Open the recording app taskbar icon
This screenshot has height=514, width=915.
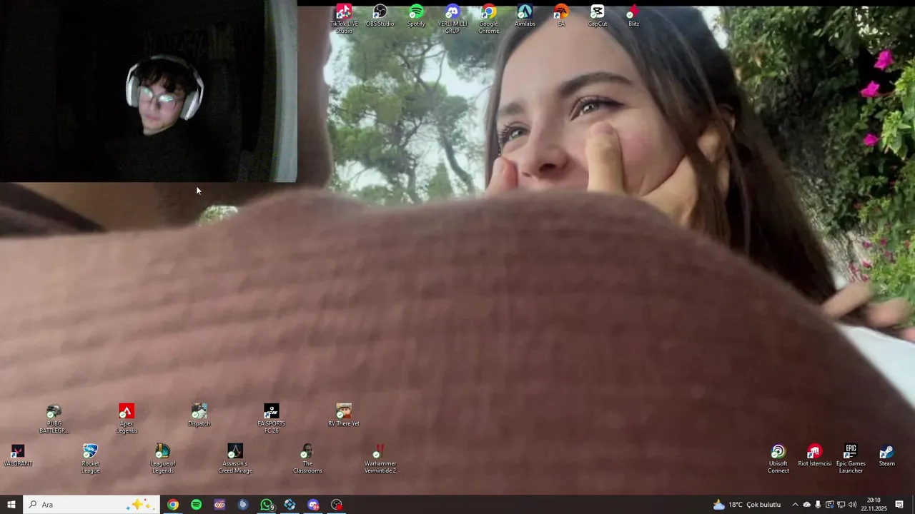click(337, 505)
